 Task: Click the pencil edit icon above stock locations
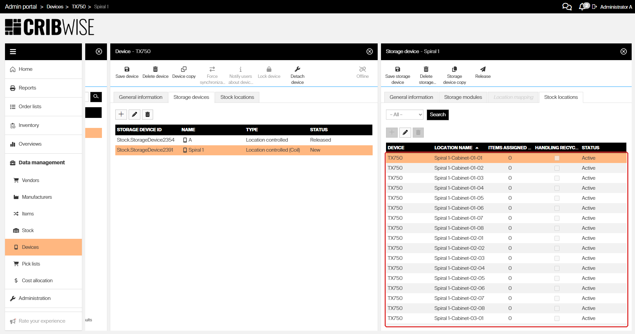pyautogui.click(x=405, y=133)
